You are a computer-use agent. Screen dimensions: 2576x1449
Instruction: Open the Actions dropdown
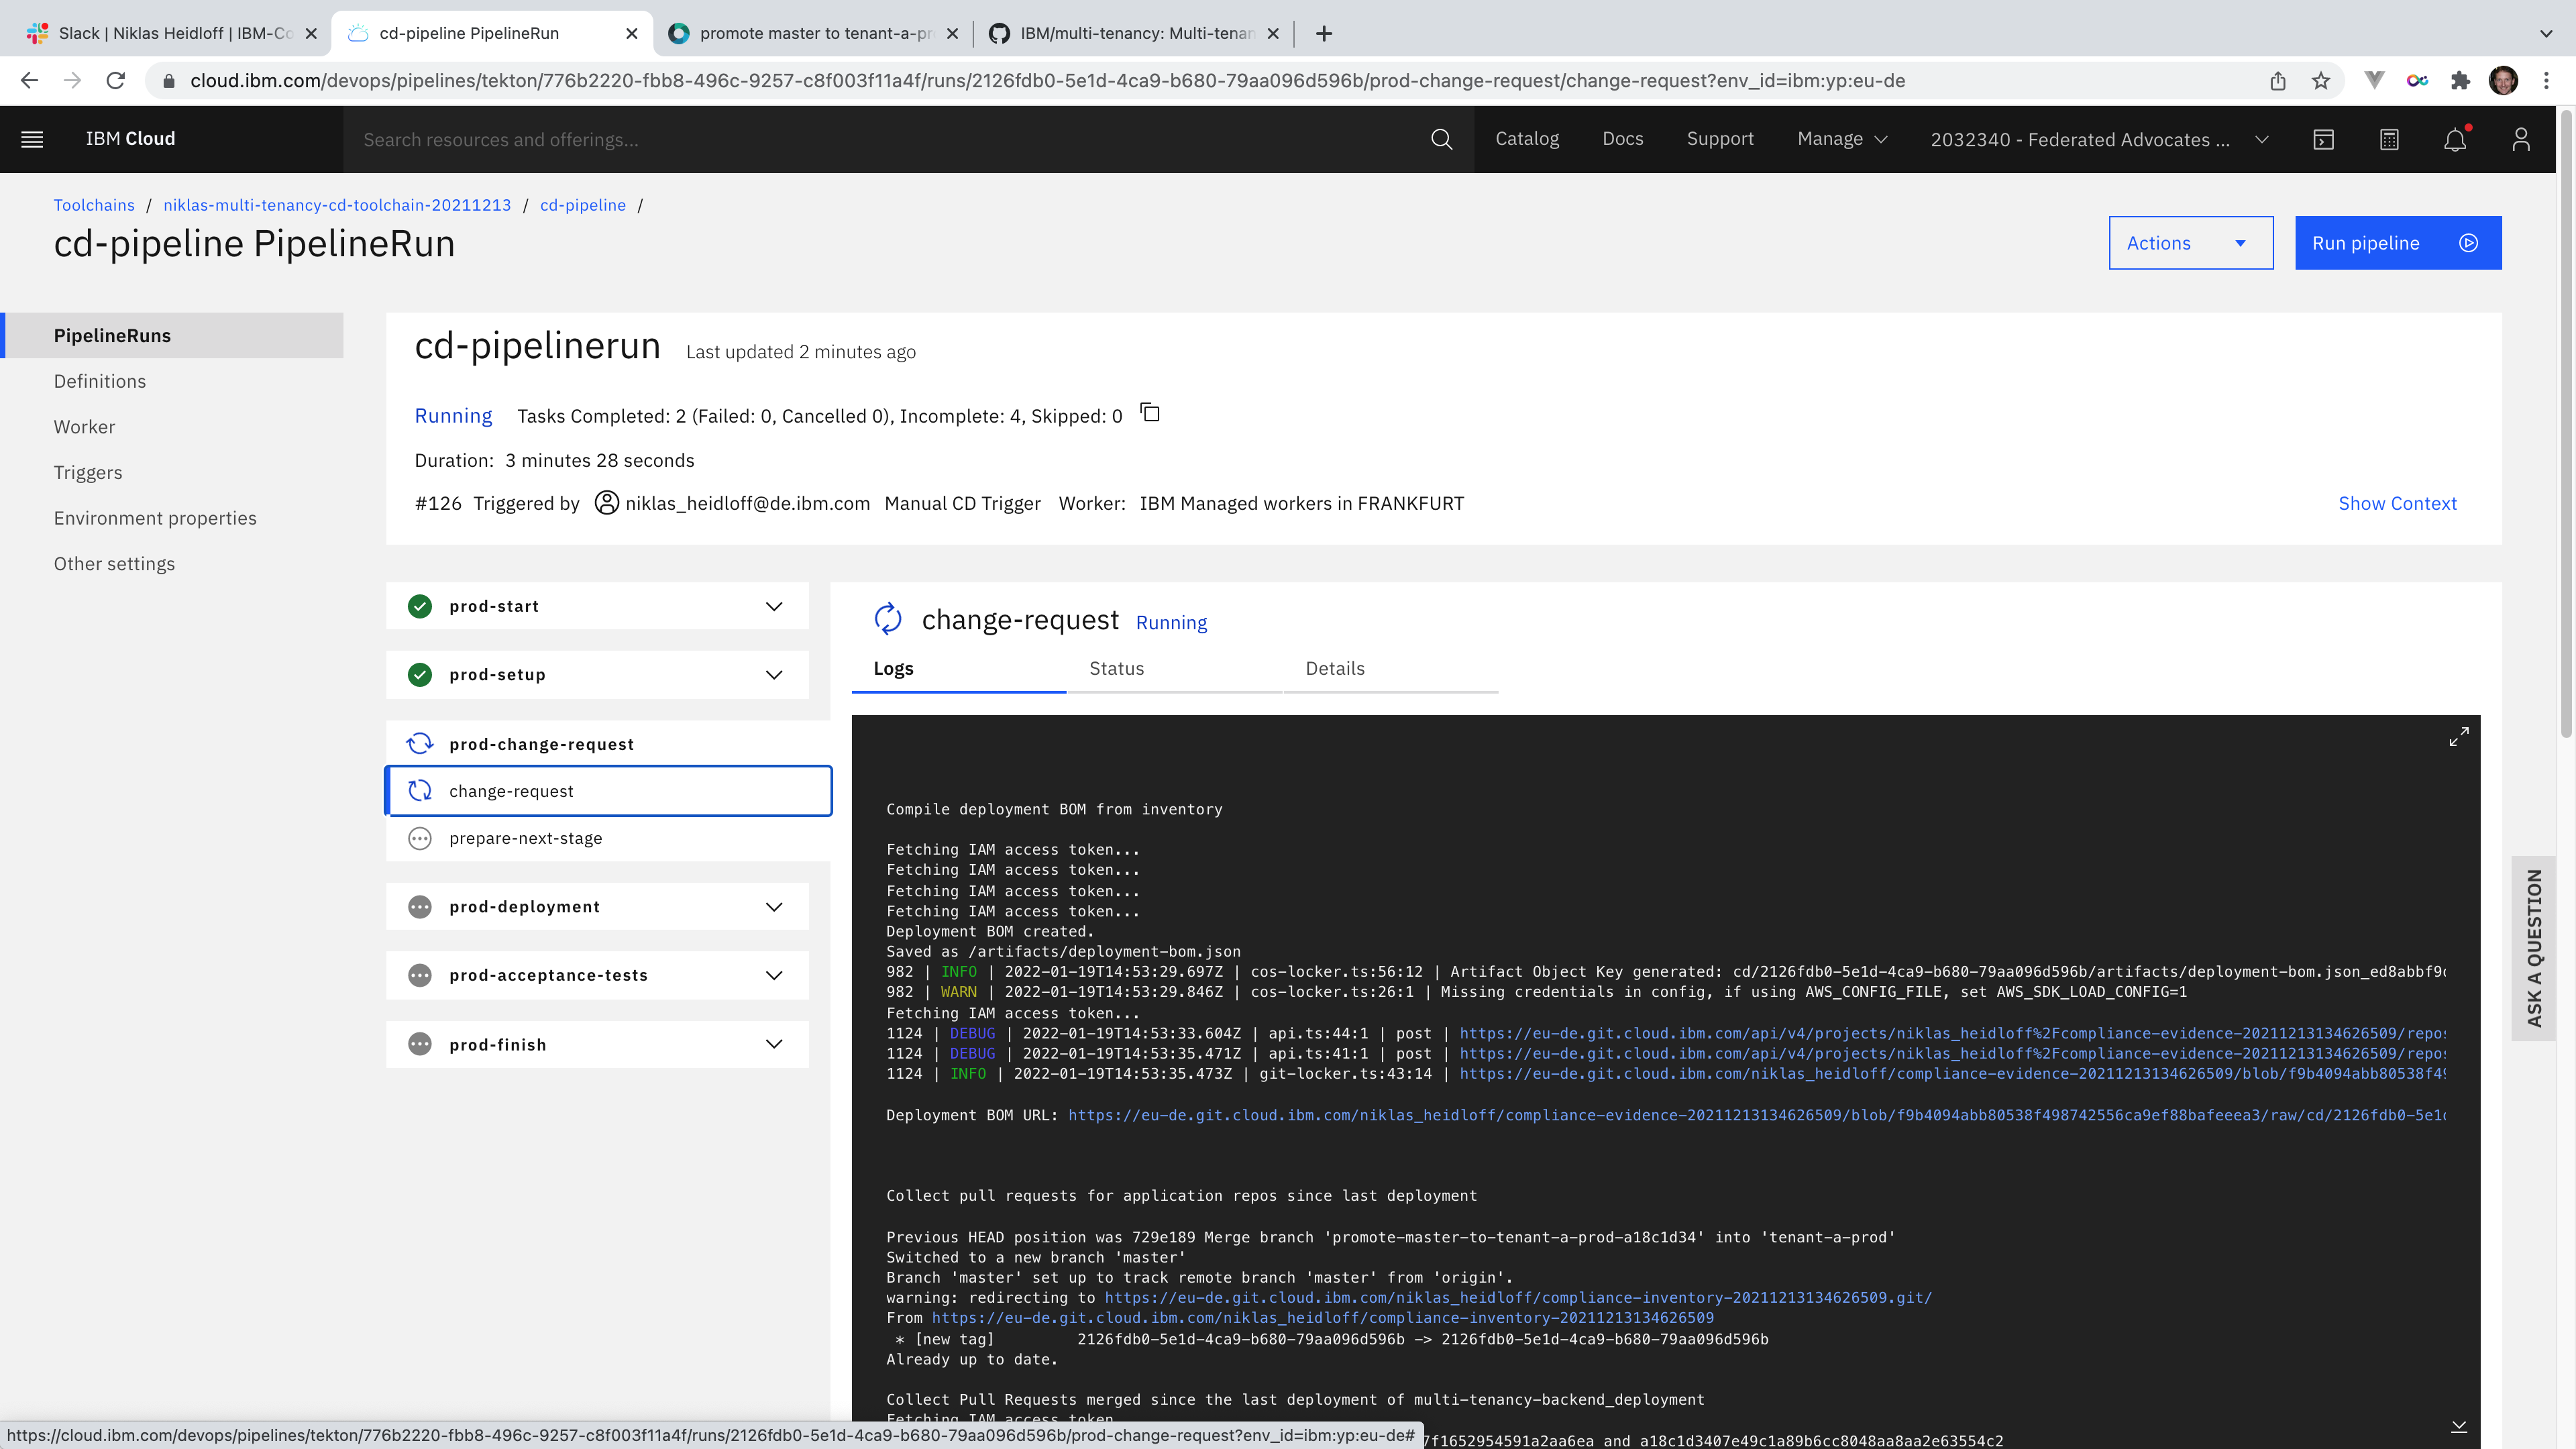pos(2190,243)
